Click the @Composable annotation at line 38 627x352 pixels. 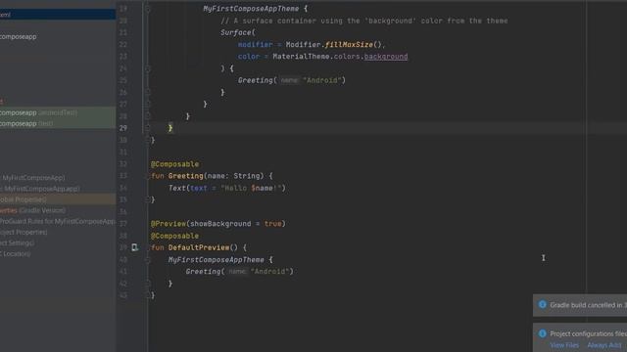point(174,236)
